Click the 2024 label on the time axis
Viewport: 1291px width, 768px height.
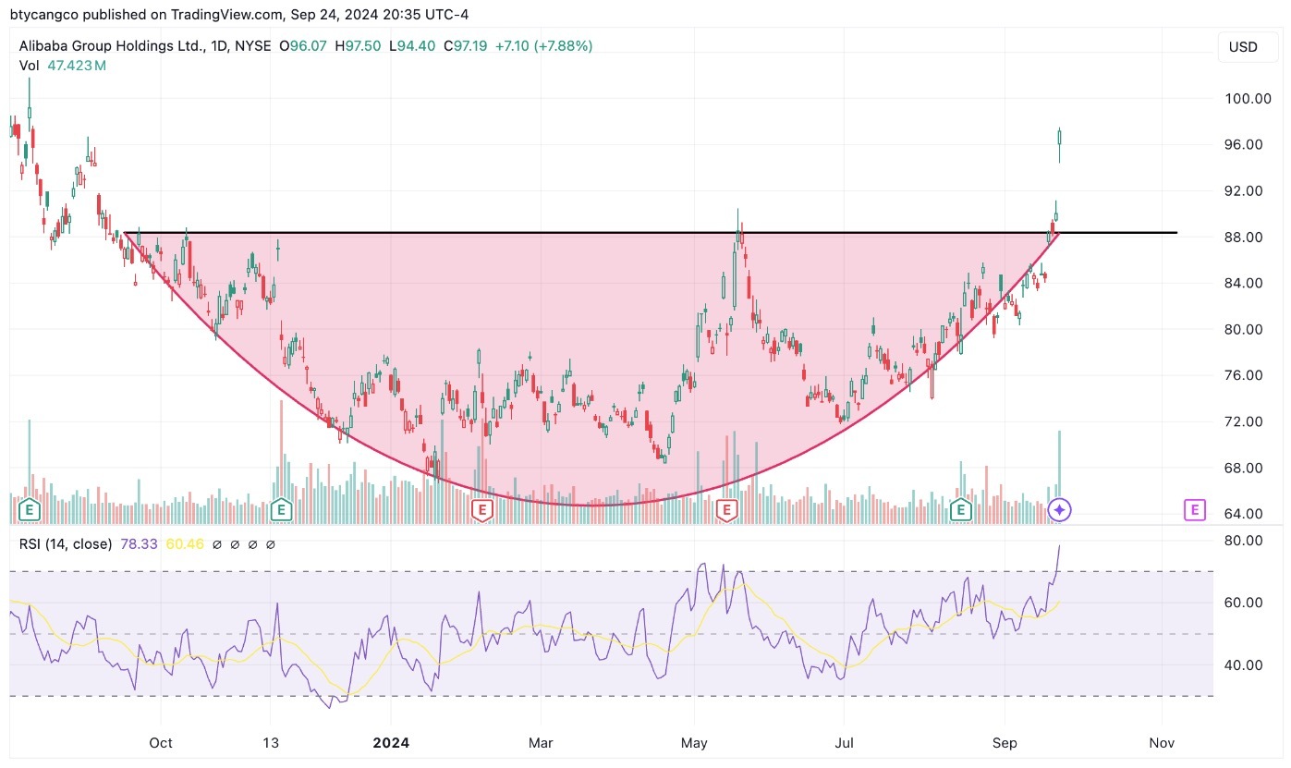pyautogui.click(x=390, y=743)
